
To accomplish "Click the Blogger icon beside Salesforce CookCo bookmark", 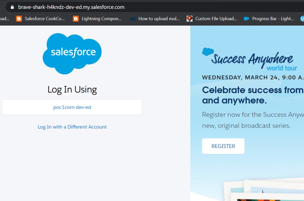I will [19, 19].
